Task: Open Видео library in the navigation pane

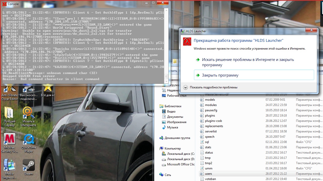Action: point(171,112)
